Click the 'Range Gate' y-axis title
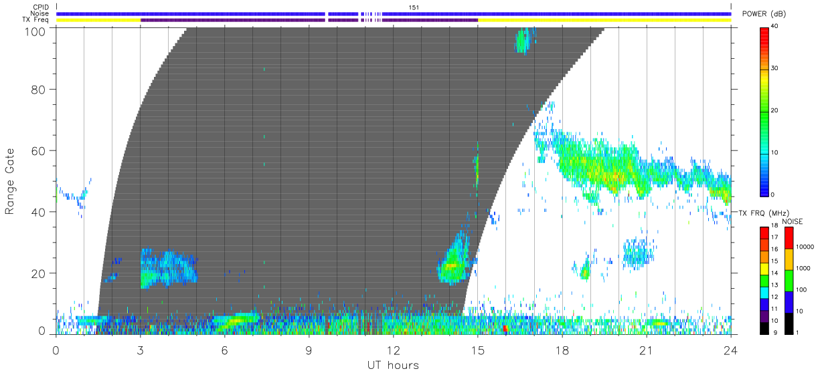The width and height of the screenshot is (822, 379). coord(10,181)
